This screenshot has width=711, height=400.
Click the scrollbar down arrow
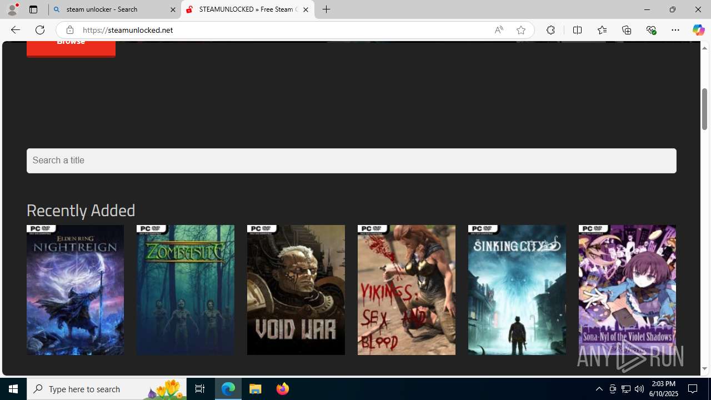[704, 369]
